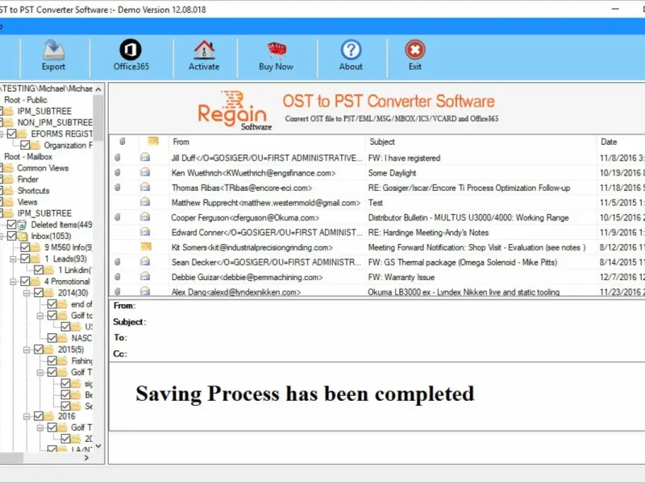Click attachment clip in Sean Decker row
Image resolution: width=645 pixels, height=483 pixels.
point(117,262)
